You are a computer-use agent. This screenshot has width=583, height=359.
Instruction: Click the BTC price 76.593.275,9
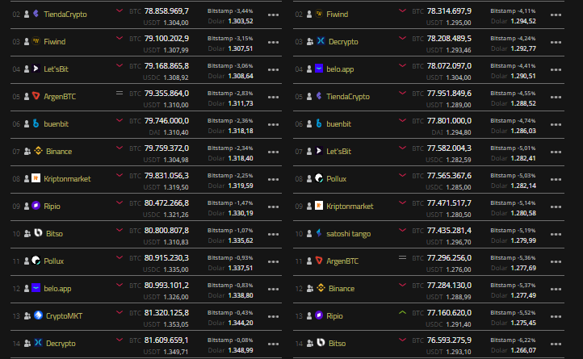point(443,340)
